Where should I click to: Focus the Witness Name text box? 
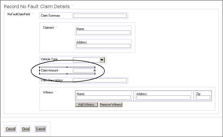[x=104, y=97]
